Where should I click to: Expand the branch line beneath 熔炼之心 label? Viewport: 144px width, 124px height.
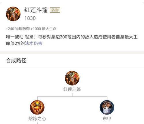click(x=37, y=123)
